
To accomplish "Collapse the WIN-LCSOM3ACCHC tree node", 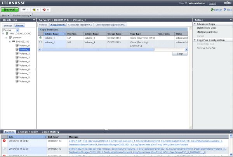I will coord(3,34).
